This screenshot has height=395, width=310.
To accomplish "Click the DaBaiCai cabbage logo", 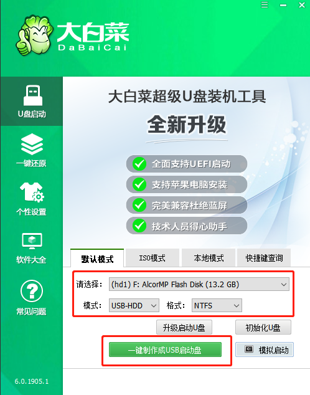I will [34, 36].
